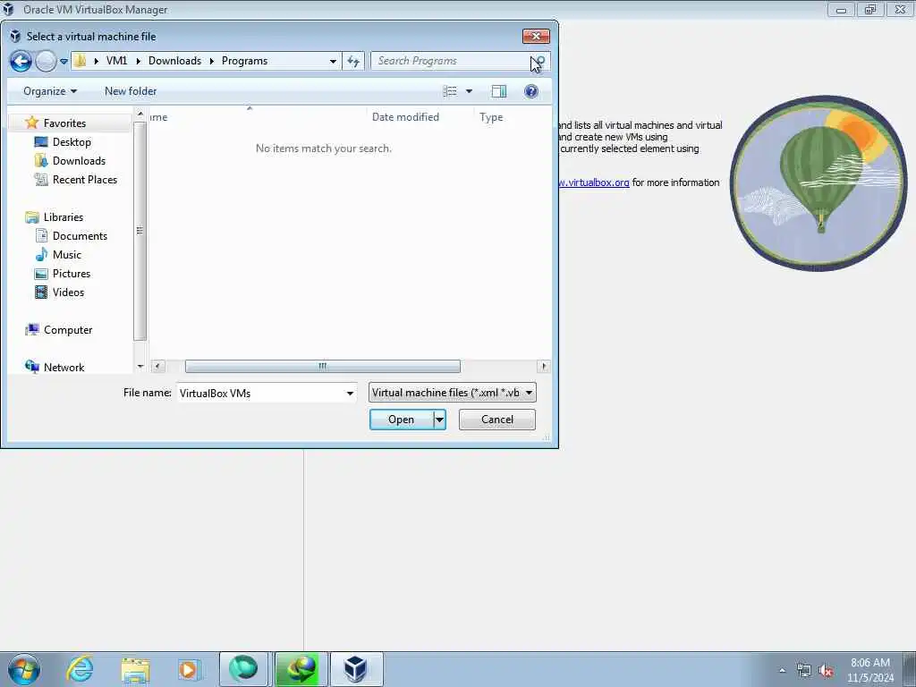Screen dimensions: 916x687
Task: Open the Organize menu
Action: (50, 91)
